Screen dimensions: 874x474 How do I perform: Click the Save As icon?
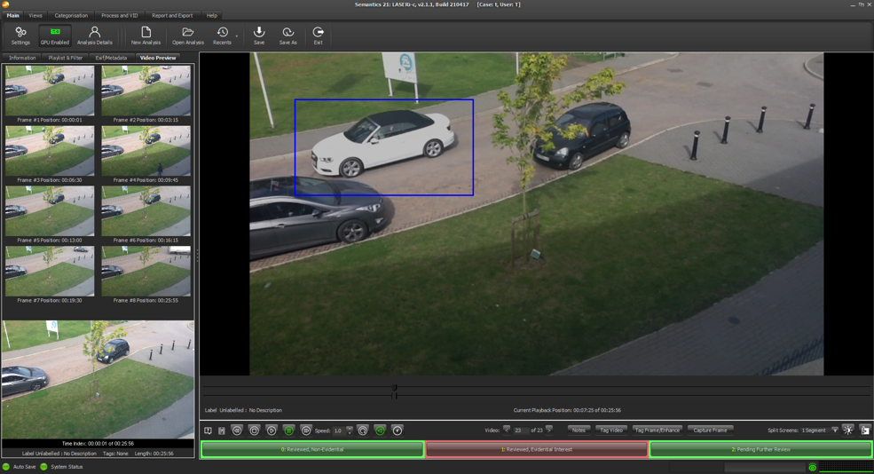287,36
